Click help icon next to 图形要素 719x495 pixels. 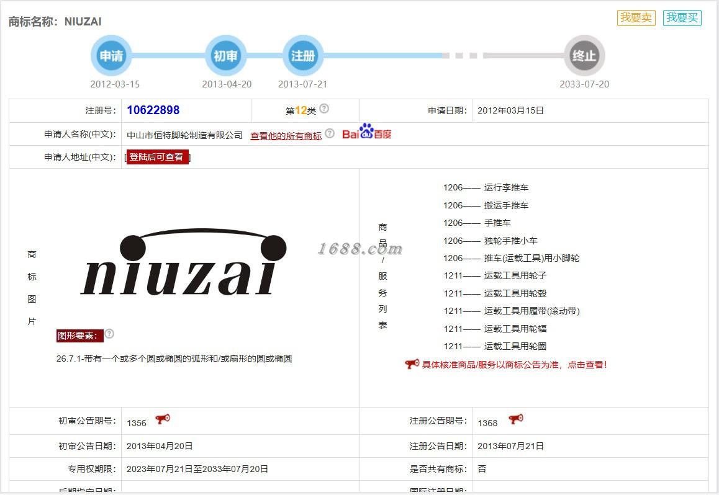point(110,334)
